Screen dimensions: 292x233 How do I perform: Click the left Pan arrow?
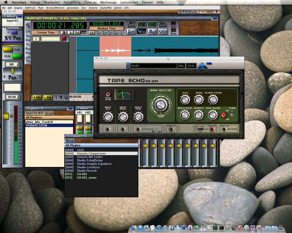(x=4, y=77)
